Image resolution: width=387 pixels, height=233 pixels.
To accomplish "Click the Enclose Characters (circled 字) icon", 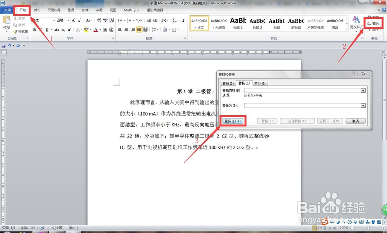I will [x=111, y=30].
